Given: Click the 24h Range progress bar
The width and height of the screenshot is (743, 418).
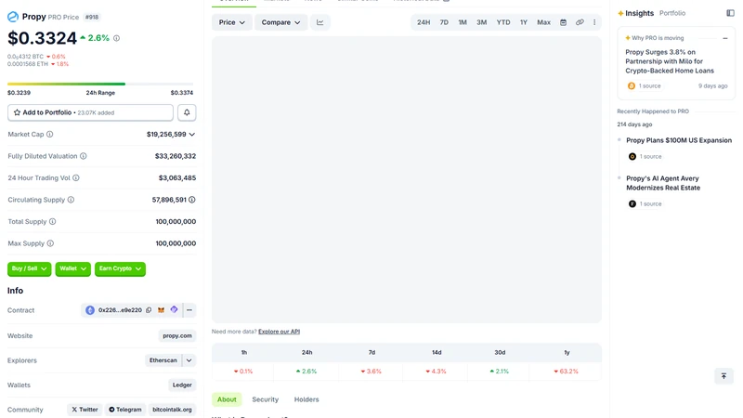Looking at the screenshot, I should 100,84.
